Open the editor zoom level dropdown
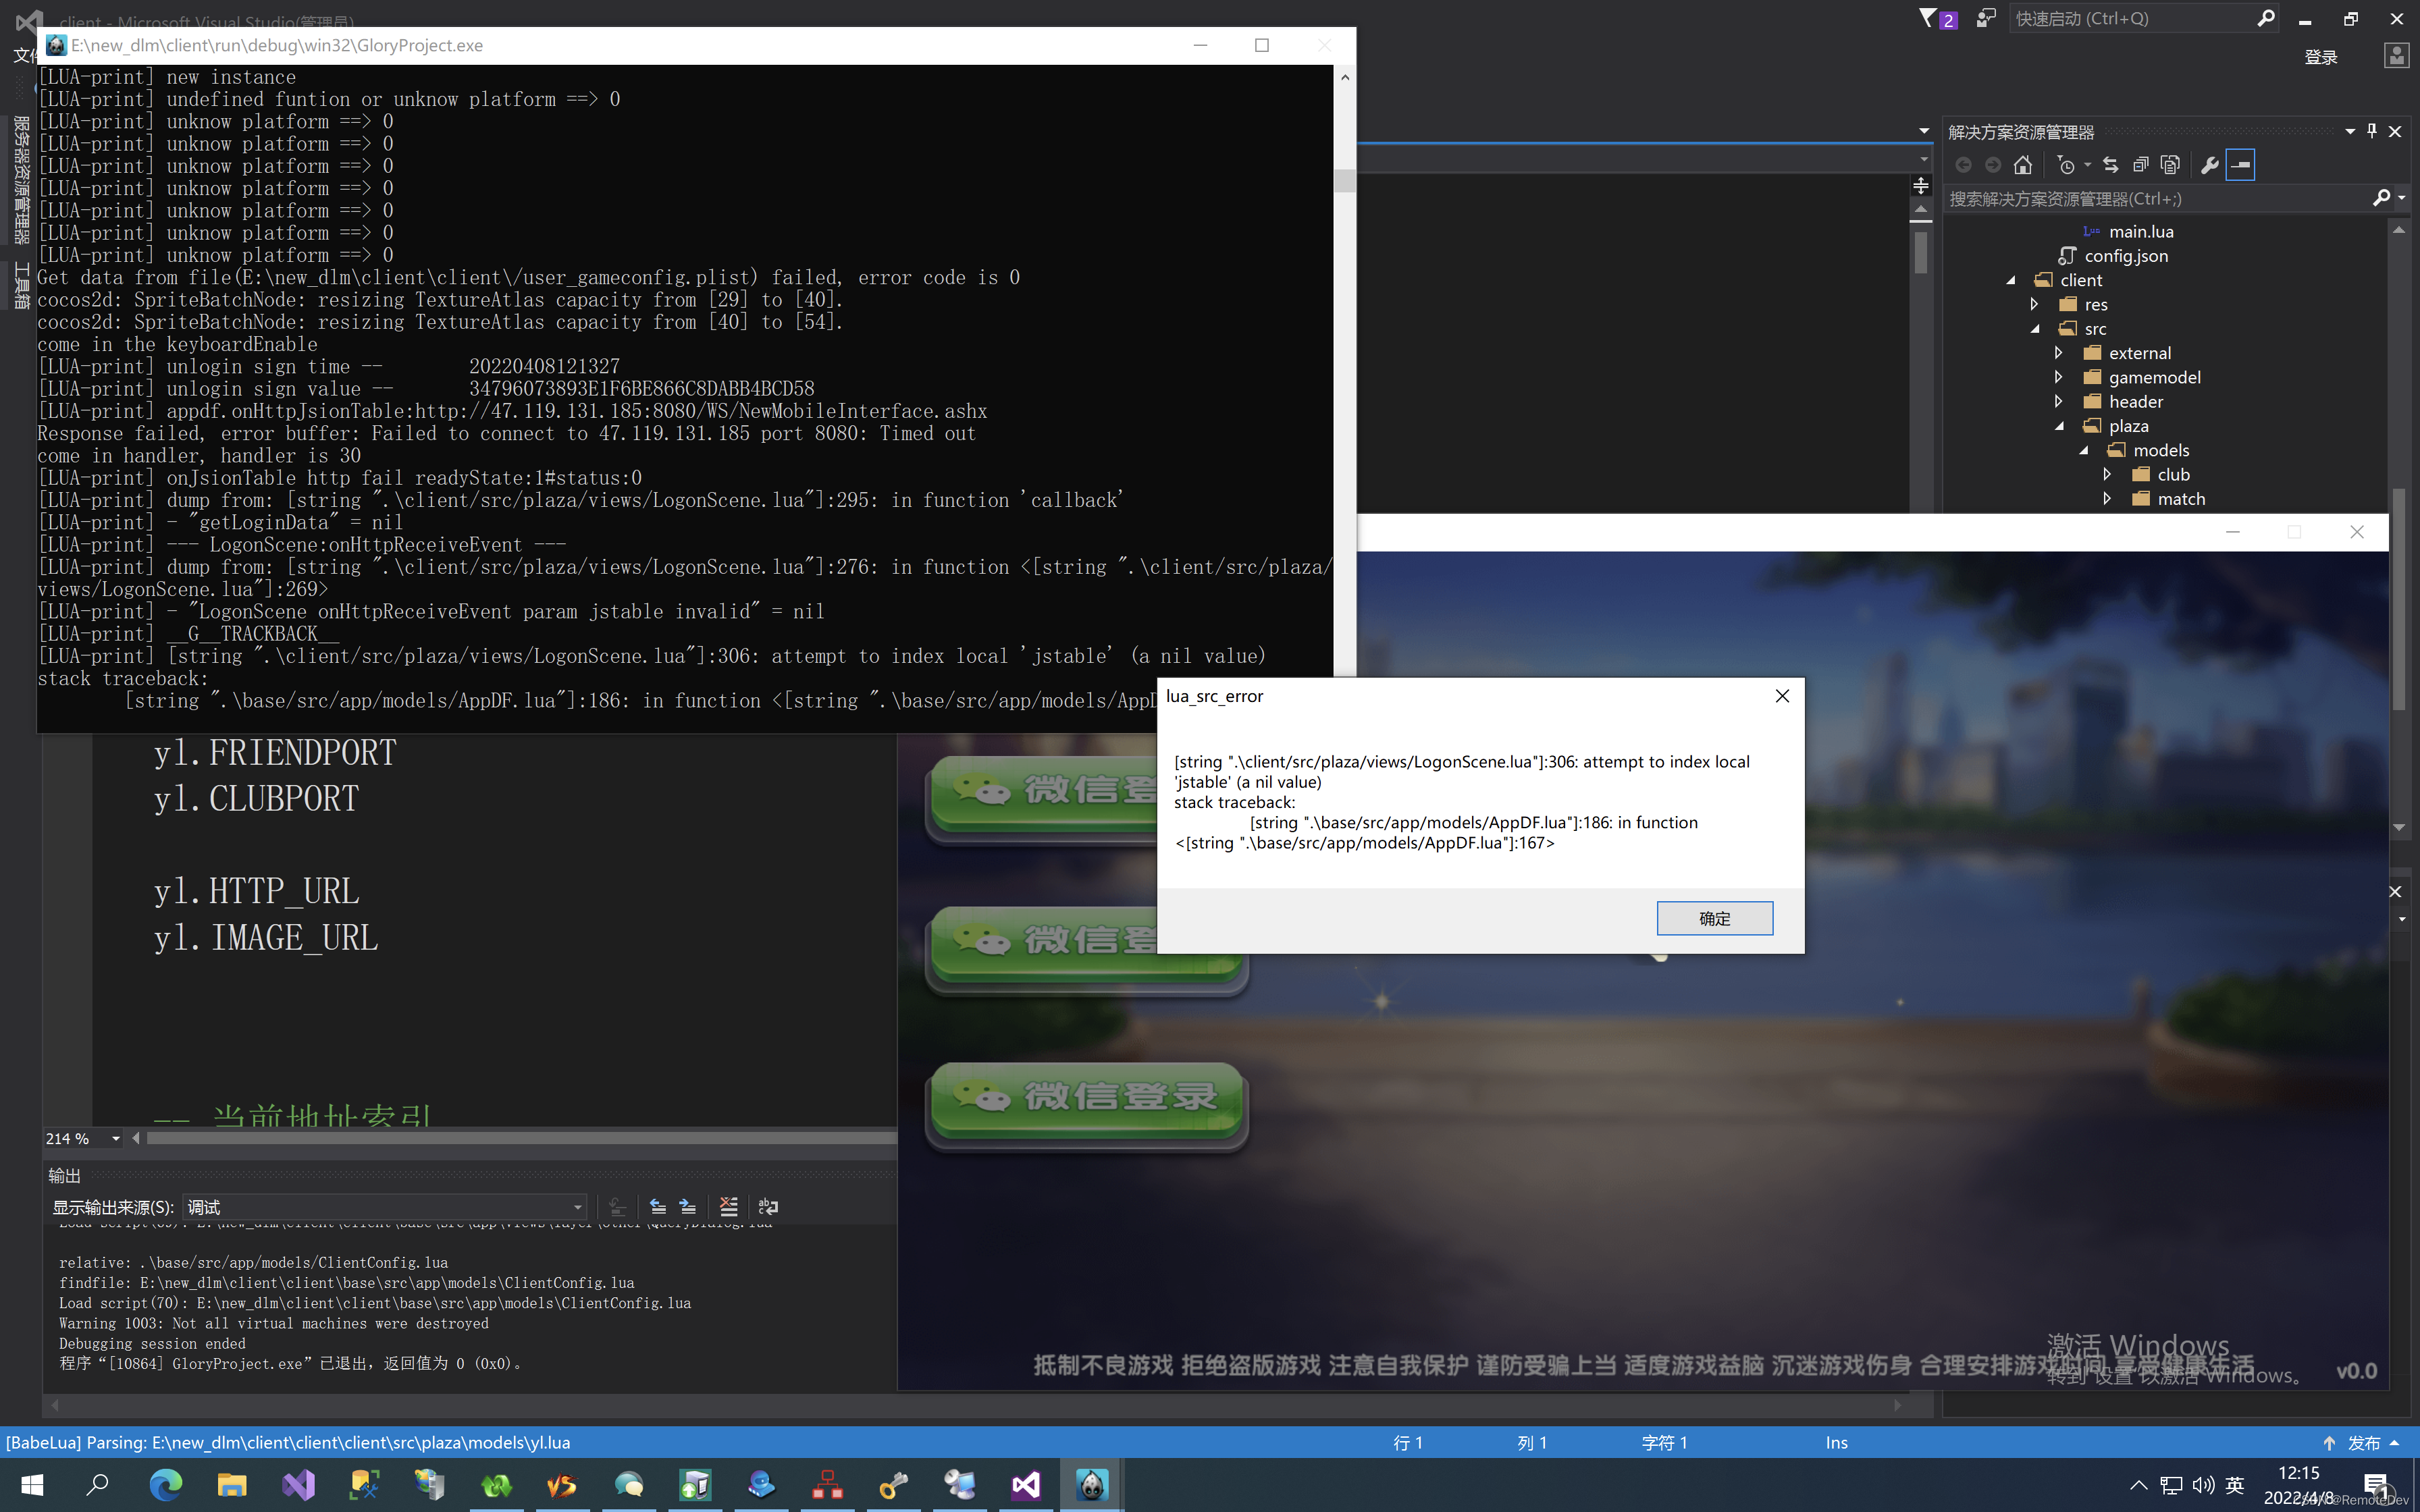The height and width of the screenshot is (1512, 2420). click(115, 1138)
